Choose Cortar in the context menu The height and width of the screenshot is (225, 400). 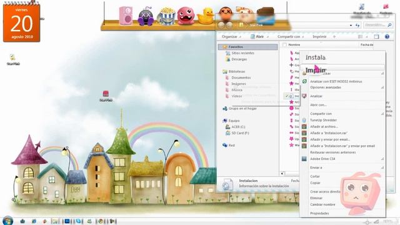[x=315, y=176]
